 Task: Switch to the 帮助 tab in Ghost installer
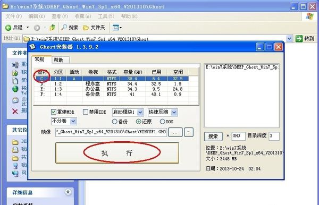[x=61, y=60]
